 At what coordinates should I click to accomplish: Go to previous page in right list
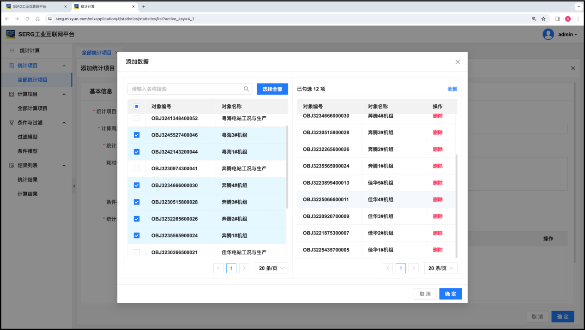(388, 268)
